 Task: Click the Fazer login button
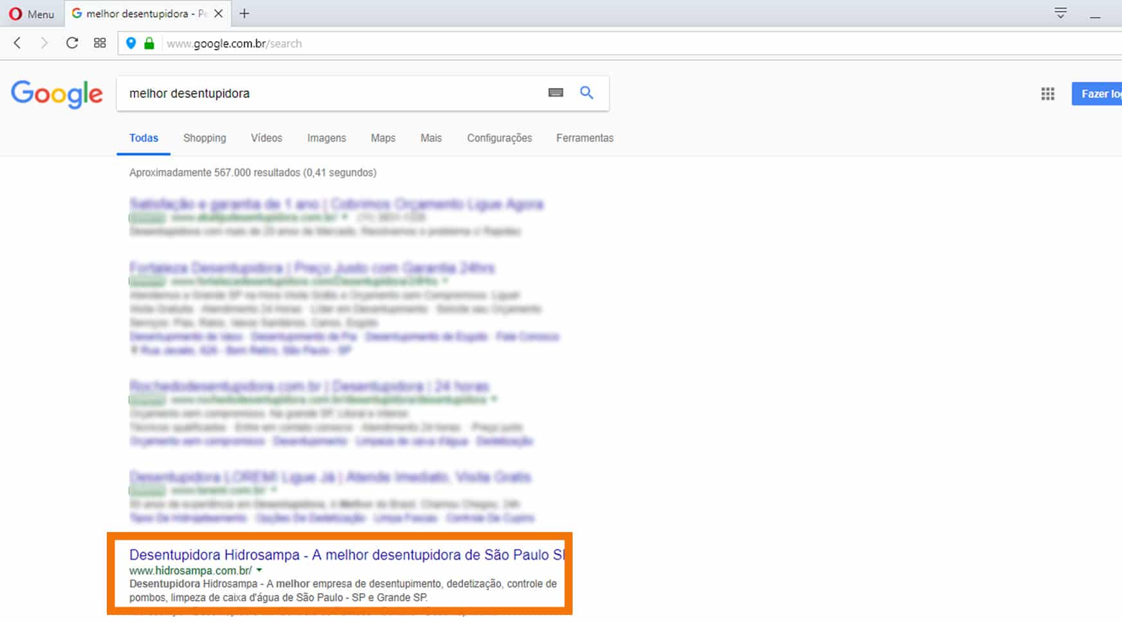coord(1097,94)
